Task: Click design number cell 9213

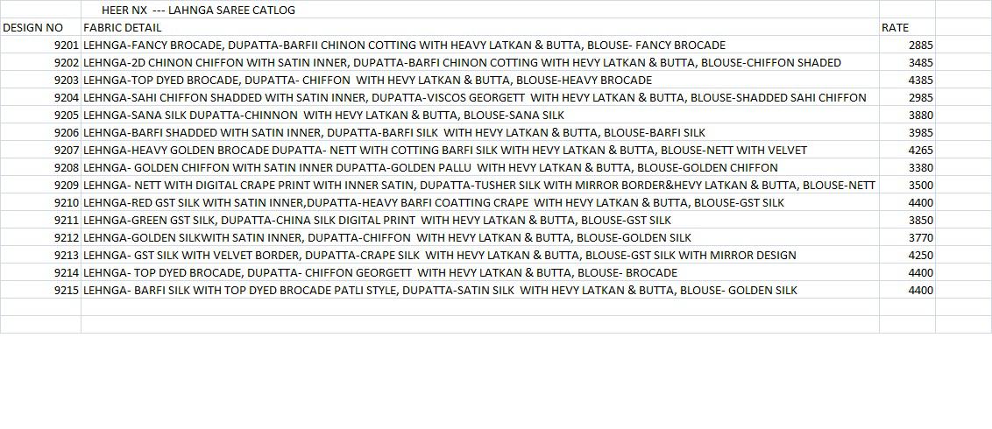Action: 66,256
